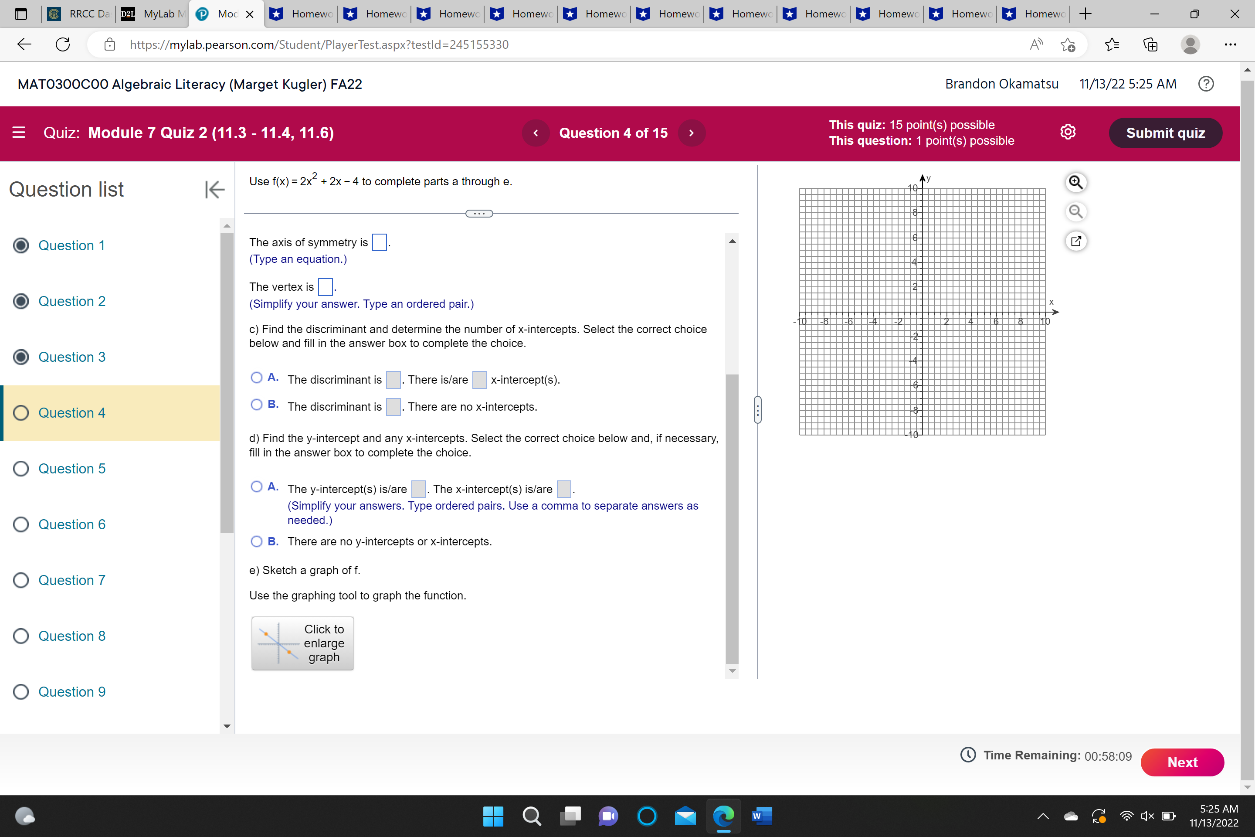
Task: Open the quiz settings gear
Action: (1068, 132)
